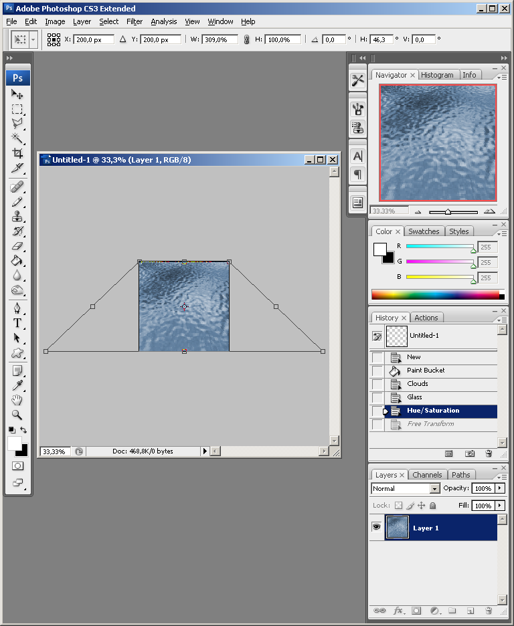The width and height of the screenshot is (514, 626).
Task: Select the History Brush tool
Action: pos(17,231)
